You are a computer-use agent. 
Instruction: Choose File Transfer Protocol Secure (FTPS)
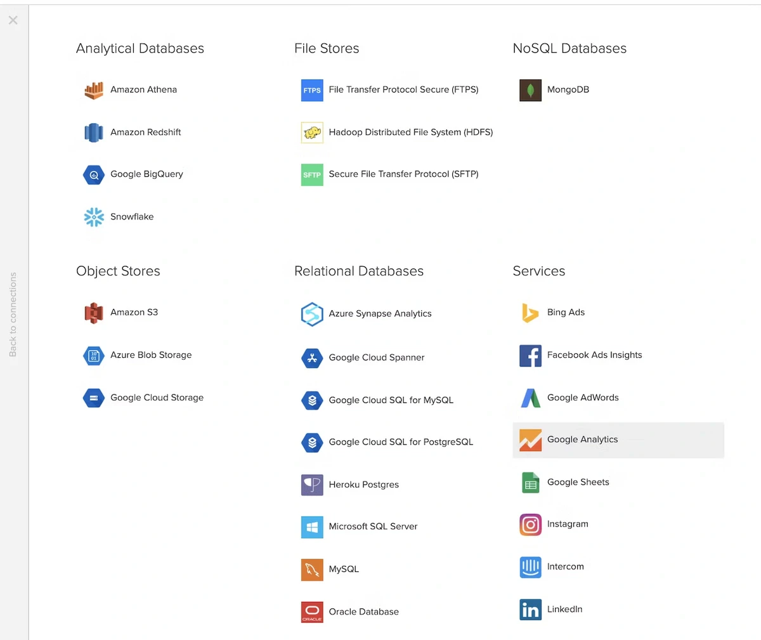tap(403, 90)
